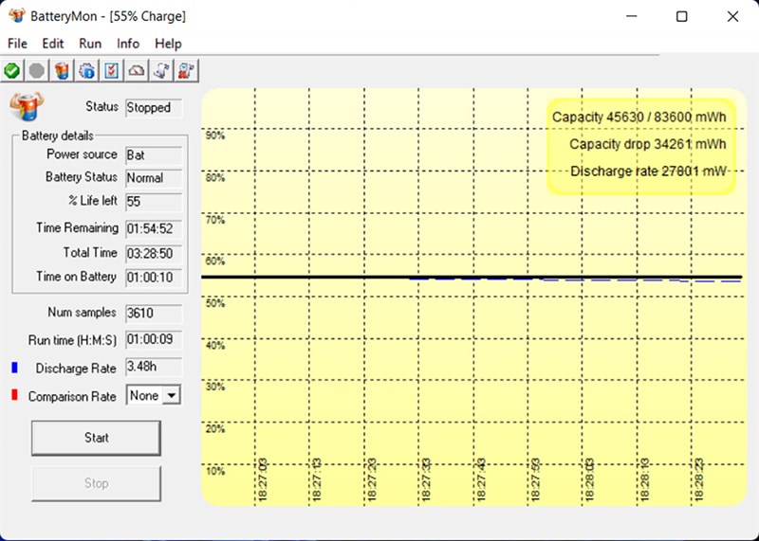Click the Time Remaining label
759x541 pixels.
pos(77,227)
